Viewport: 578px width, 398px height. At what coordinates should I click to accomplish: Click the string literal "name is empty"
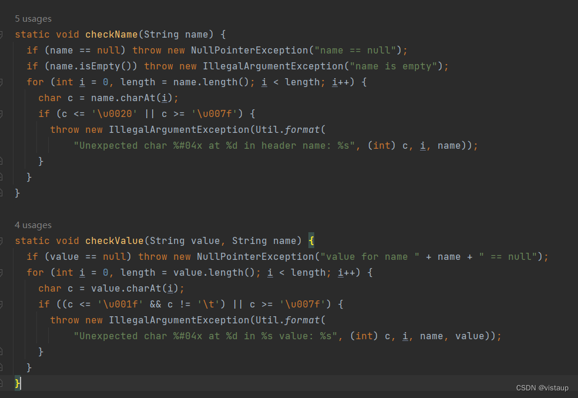click(390, 66)
